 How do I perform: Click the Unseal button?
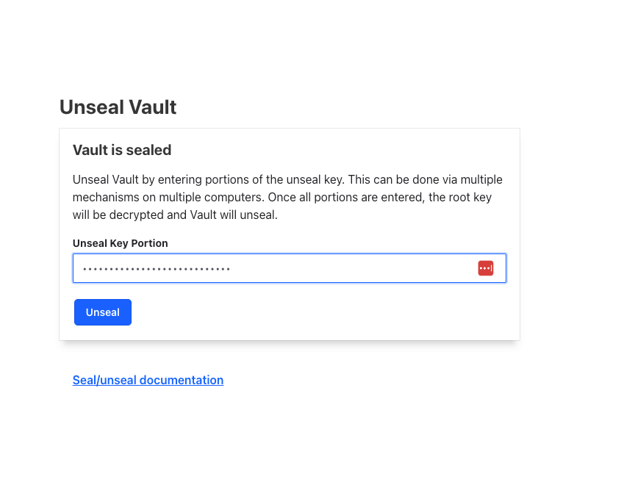[x=103, y=312]
